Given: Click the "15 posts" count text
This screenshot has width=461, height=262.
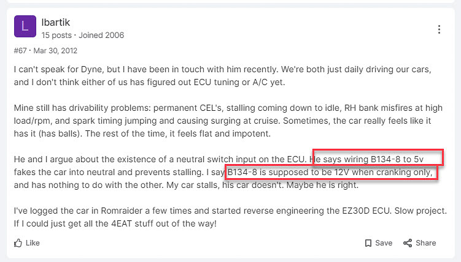Looking at the screenshot, I should click(x=58, y=36).
